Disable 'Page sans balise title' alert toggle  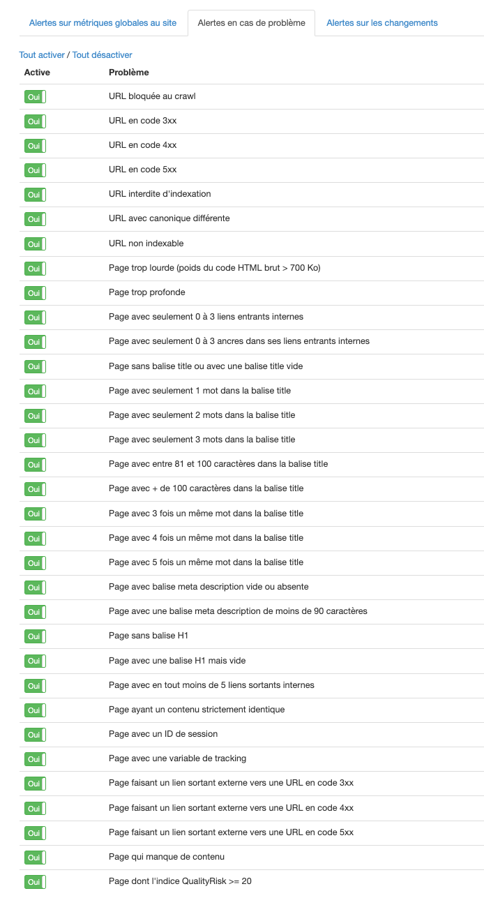pos(35,367)
